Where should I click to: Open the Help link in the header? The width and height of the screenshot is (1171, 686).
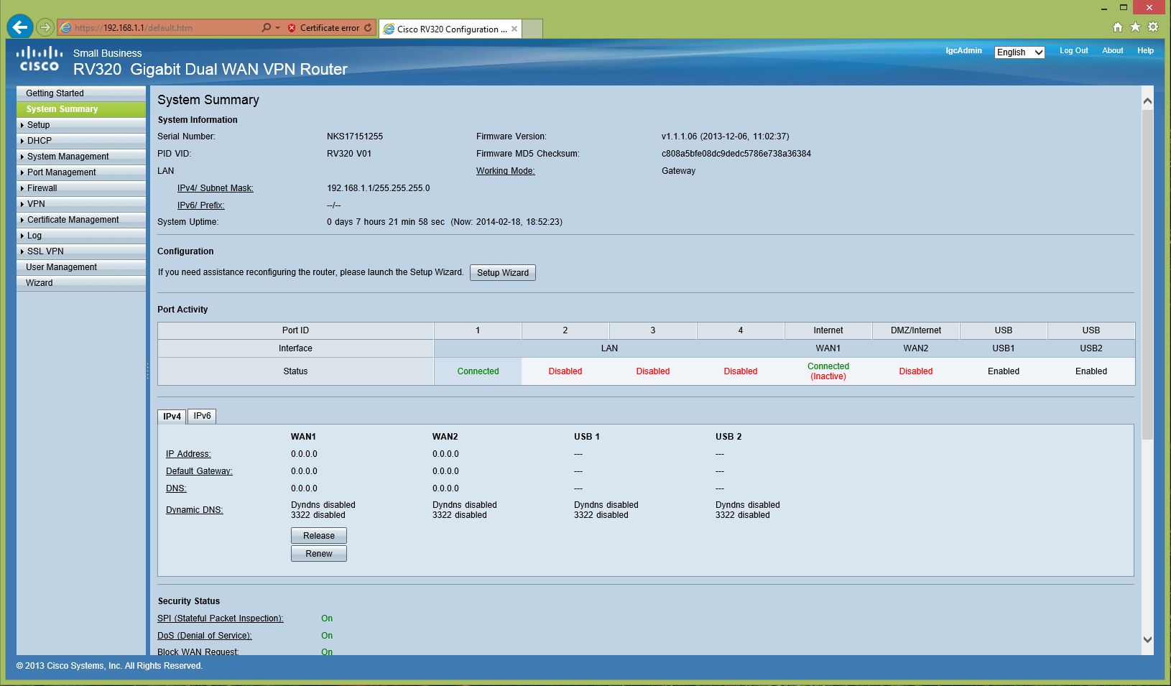click(x=1145, y=51)
